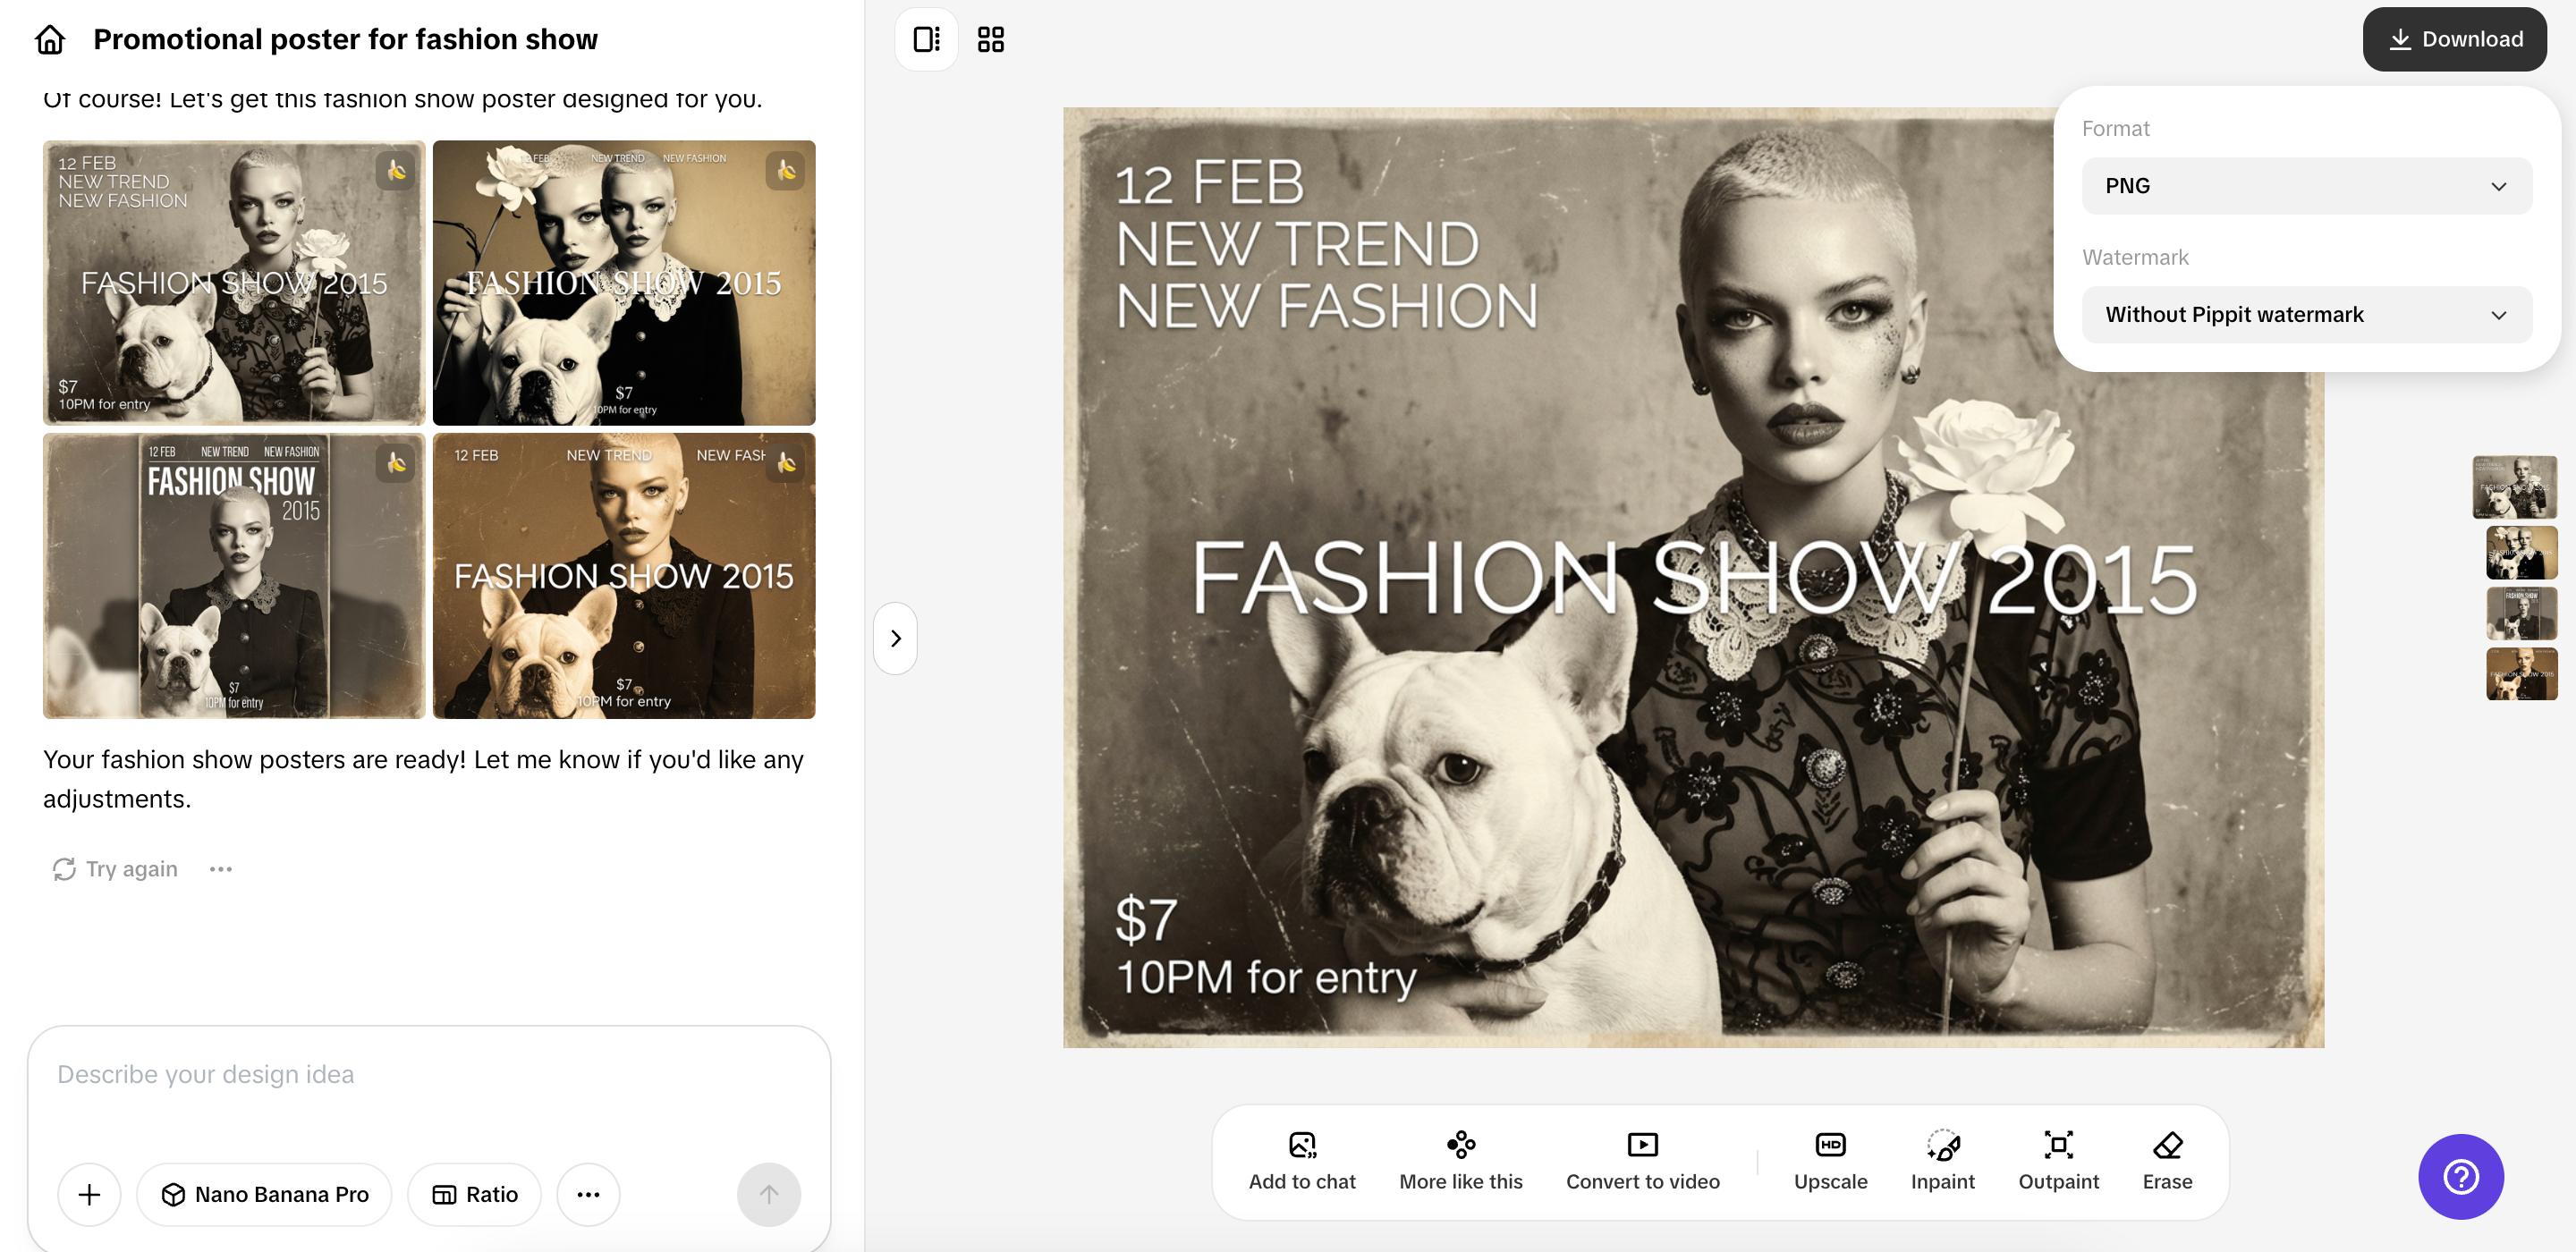The width and height of the screenshot is (2576, 1252).
Task: Select the Upscale tool
Action: point(1830,1160)
